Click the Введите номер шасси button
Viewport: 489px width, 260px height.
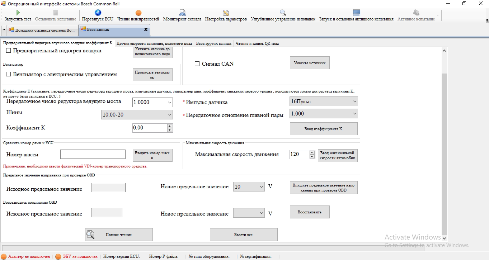[x=152, y=155]
